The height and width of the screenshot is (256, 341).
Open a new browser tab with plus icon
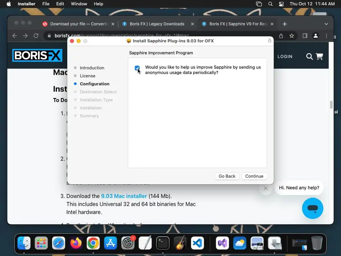pos(285,24)
